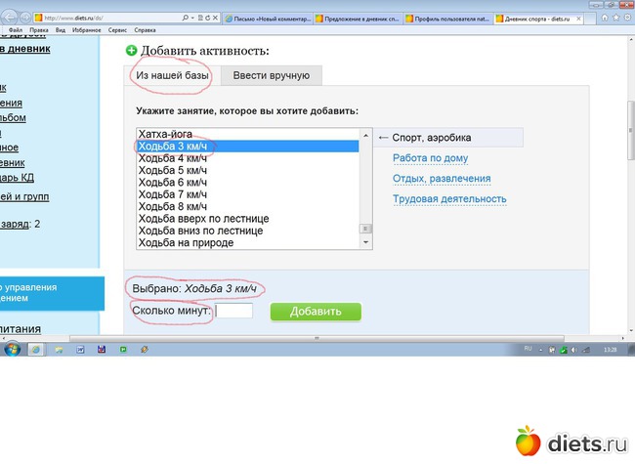635x464 pixels.
Task: Select Ходьба 5 км/ч in the list
Action: (173, 171)
